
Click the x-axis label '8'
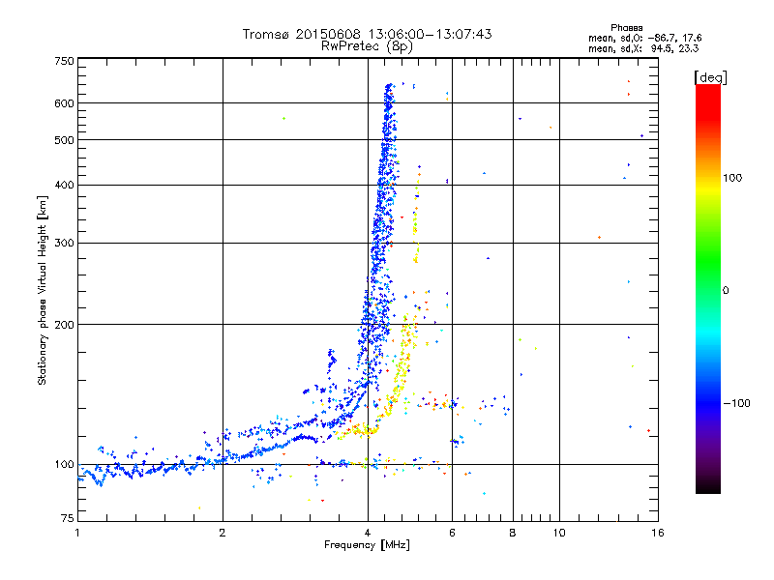[513, 533]
